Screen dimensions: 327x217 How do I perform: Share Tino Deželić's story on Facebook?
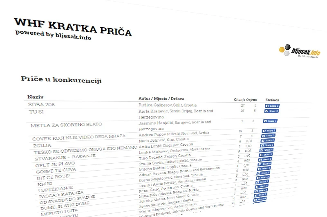(x=266, y=150)
